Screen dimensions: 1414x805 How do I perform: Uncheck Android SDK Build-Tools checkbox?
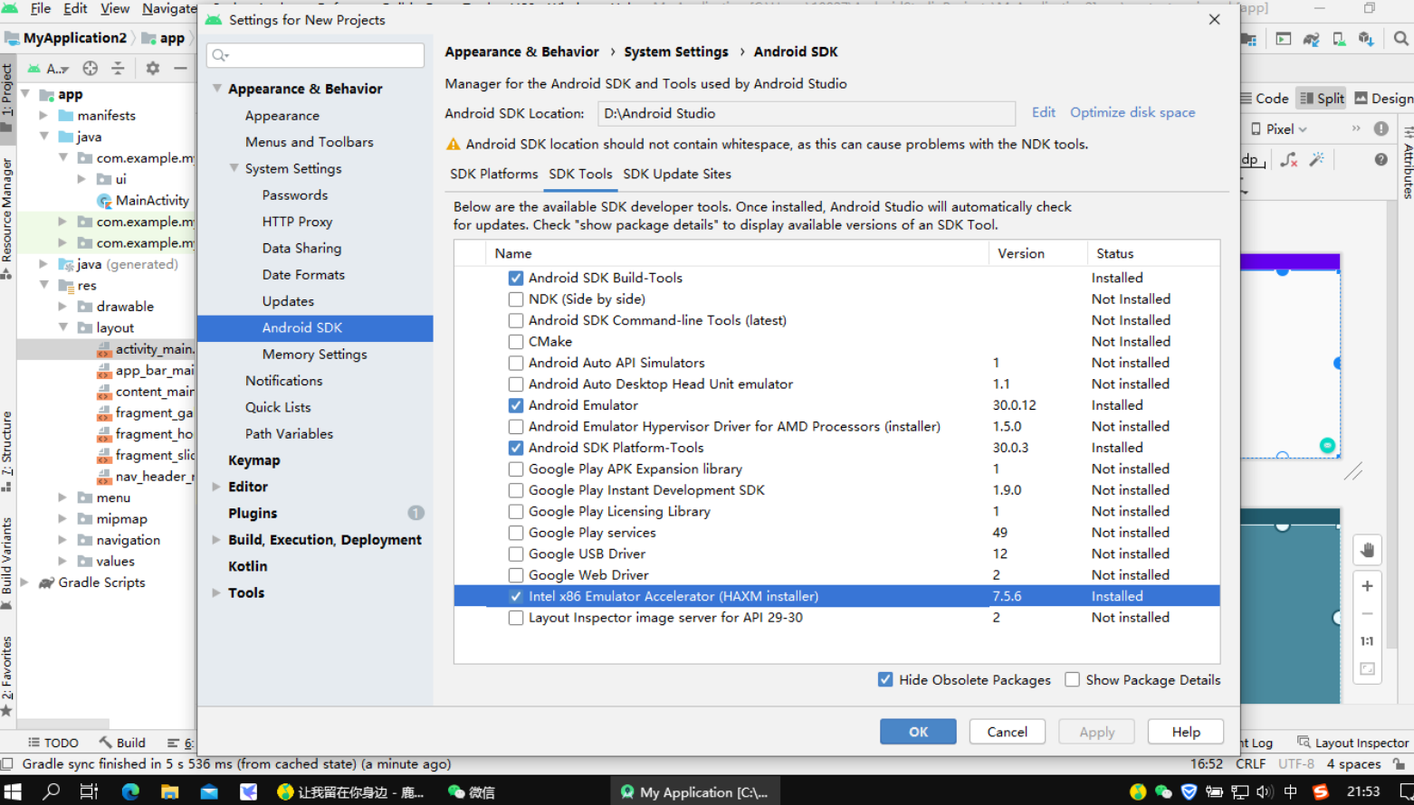pos(516,278)
